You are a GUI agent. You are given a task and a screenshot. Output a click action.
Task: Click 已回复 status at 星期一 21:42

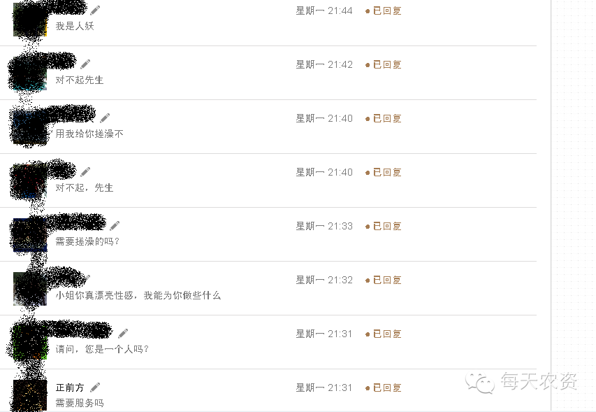pyautogui.click(x=387, y=64)
